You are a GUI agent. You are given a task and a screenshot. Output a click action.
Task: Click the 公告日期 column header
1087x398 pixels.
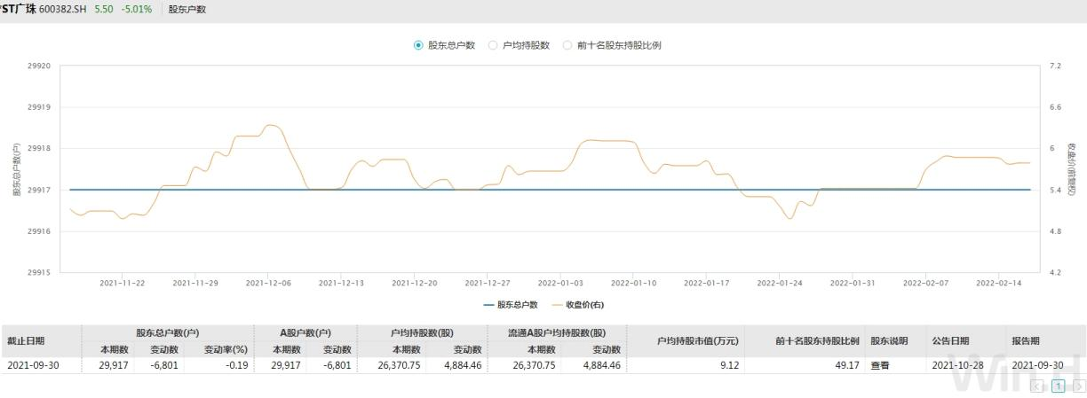tap(950, 340)
